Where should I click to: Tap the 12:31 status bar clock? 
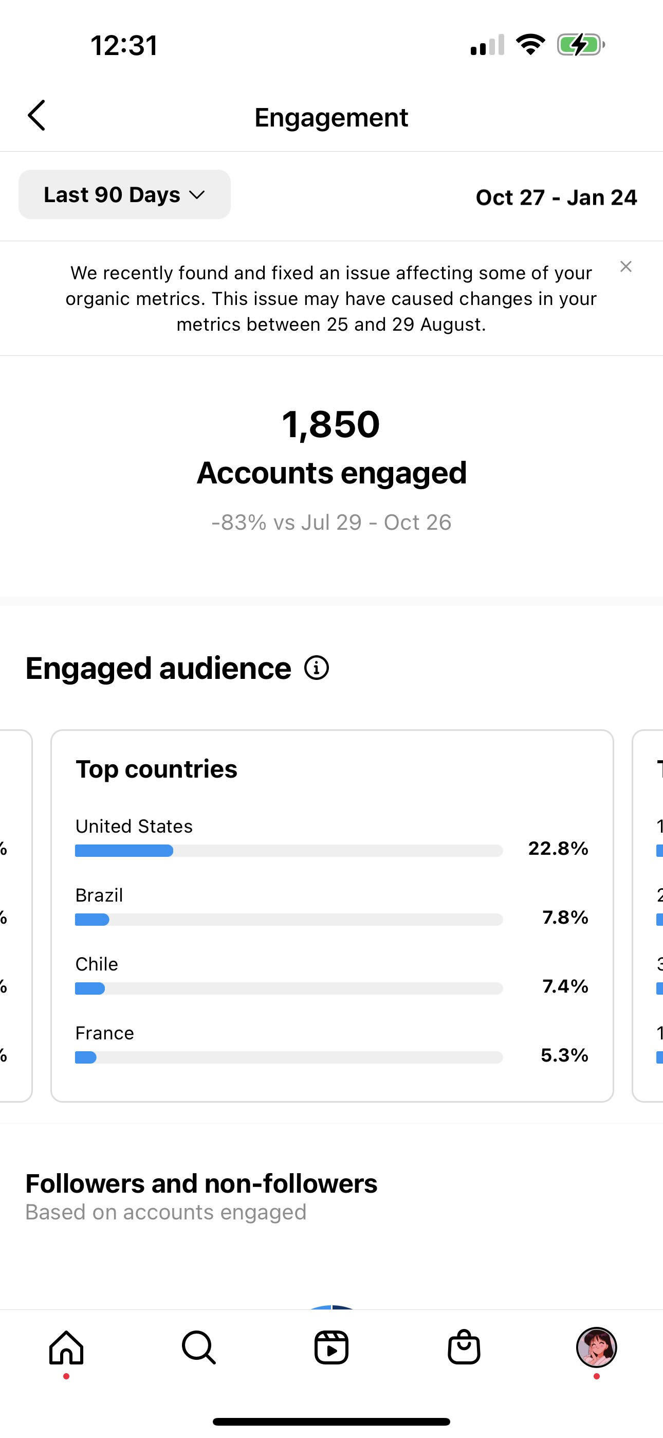point(124,45)
